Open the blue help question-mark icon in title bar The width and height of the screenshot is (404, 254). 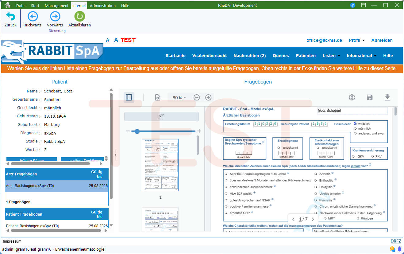[x=353, y=5]
